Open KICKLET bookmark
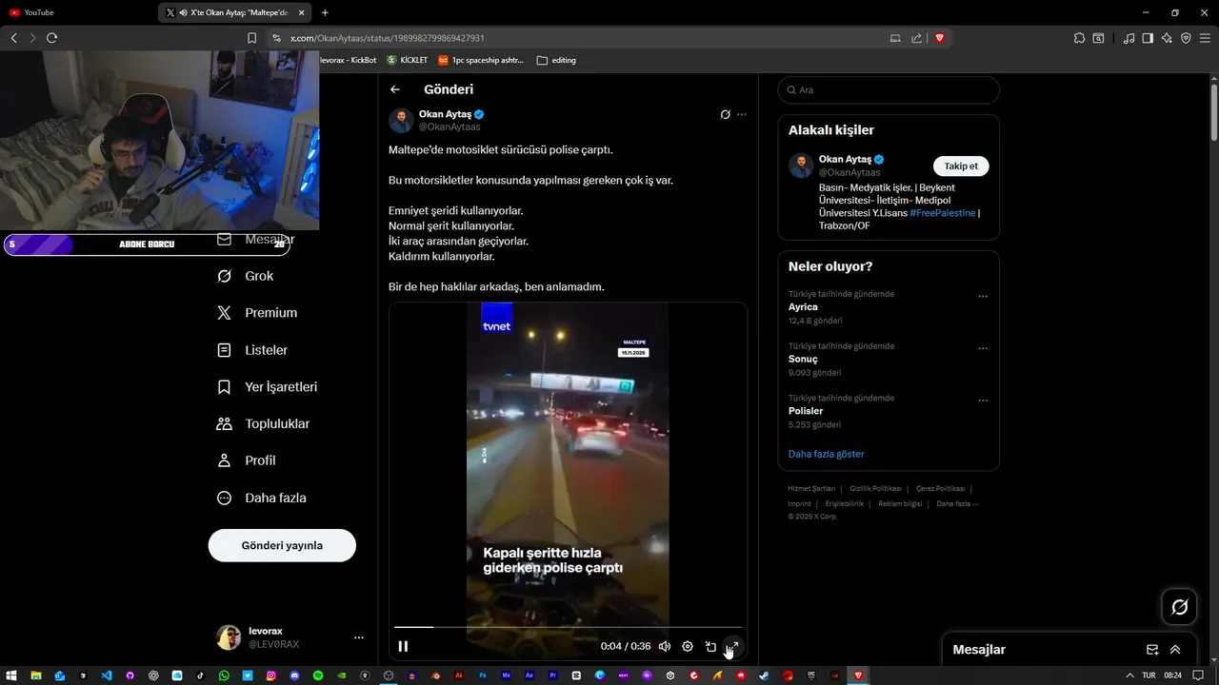Viewport: 1219px width, 685px height. (x=407, y=60)
